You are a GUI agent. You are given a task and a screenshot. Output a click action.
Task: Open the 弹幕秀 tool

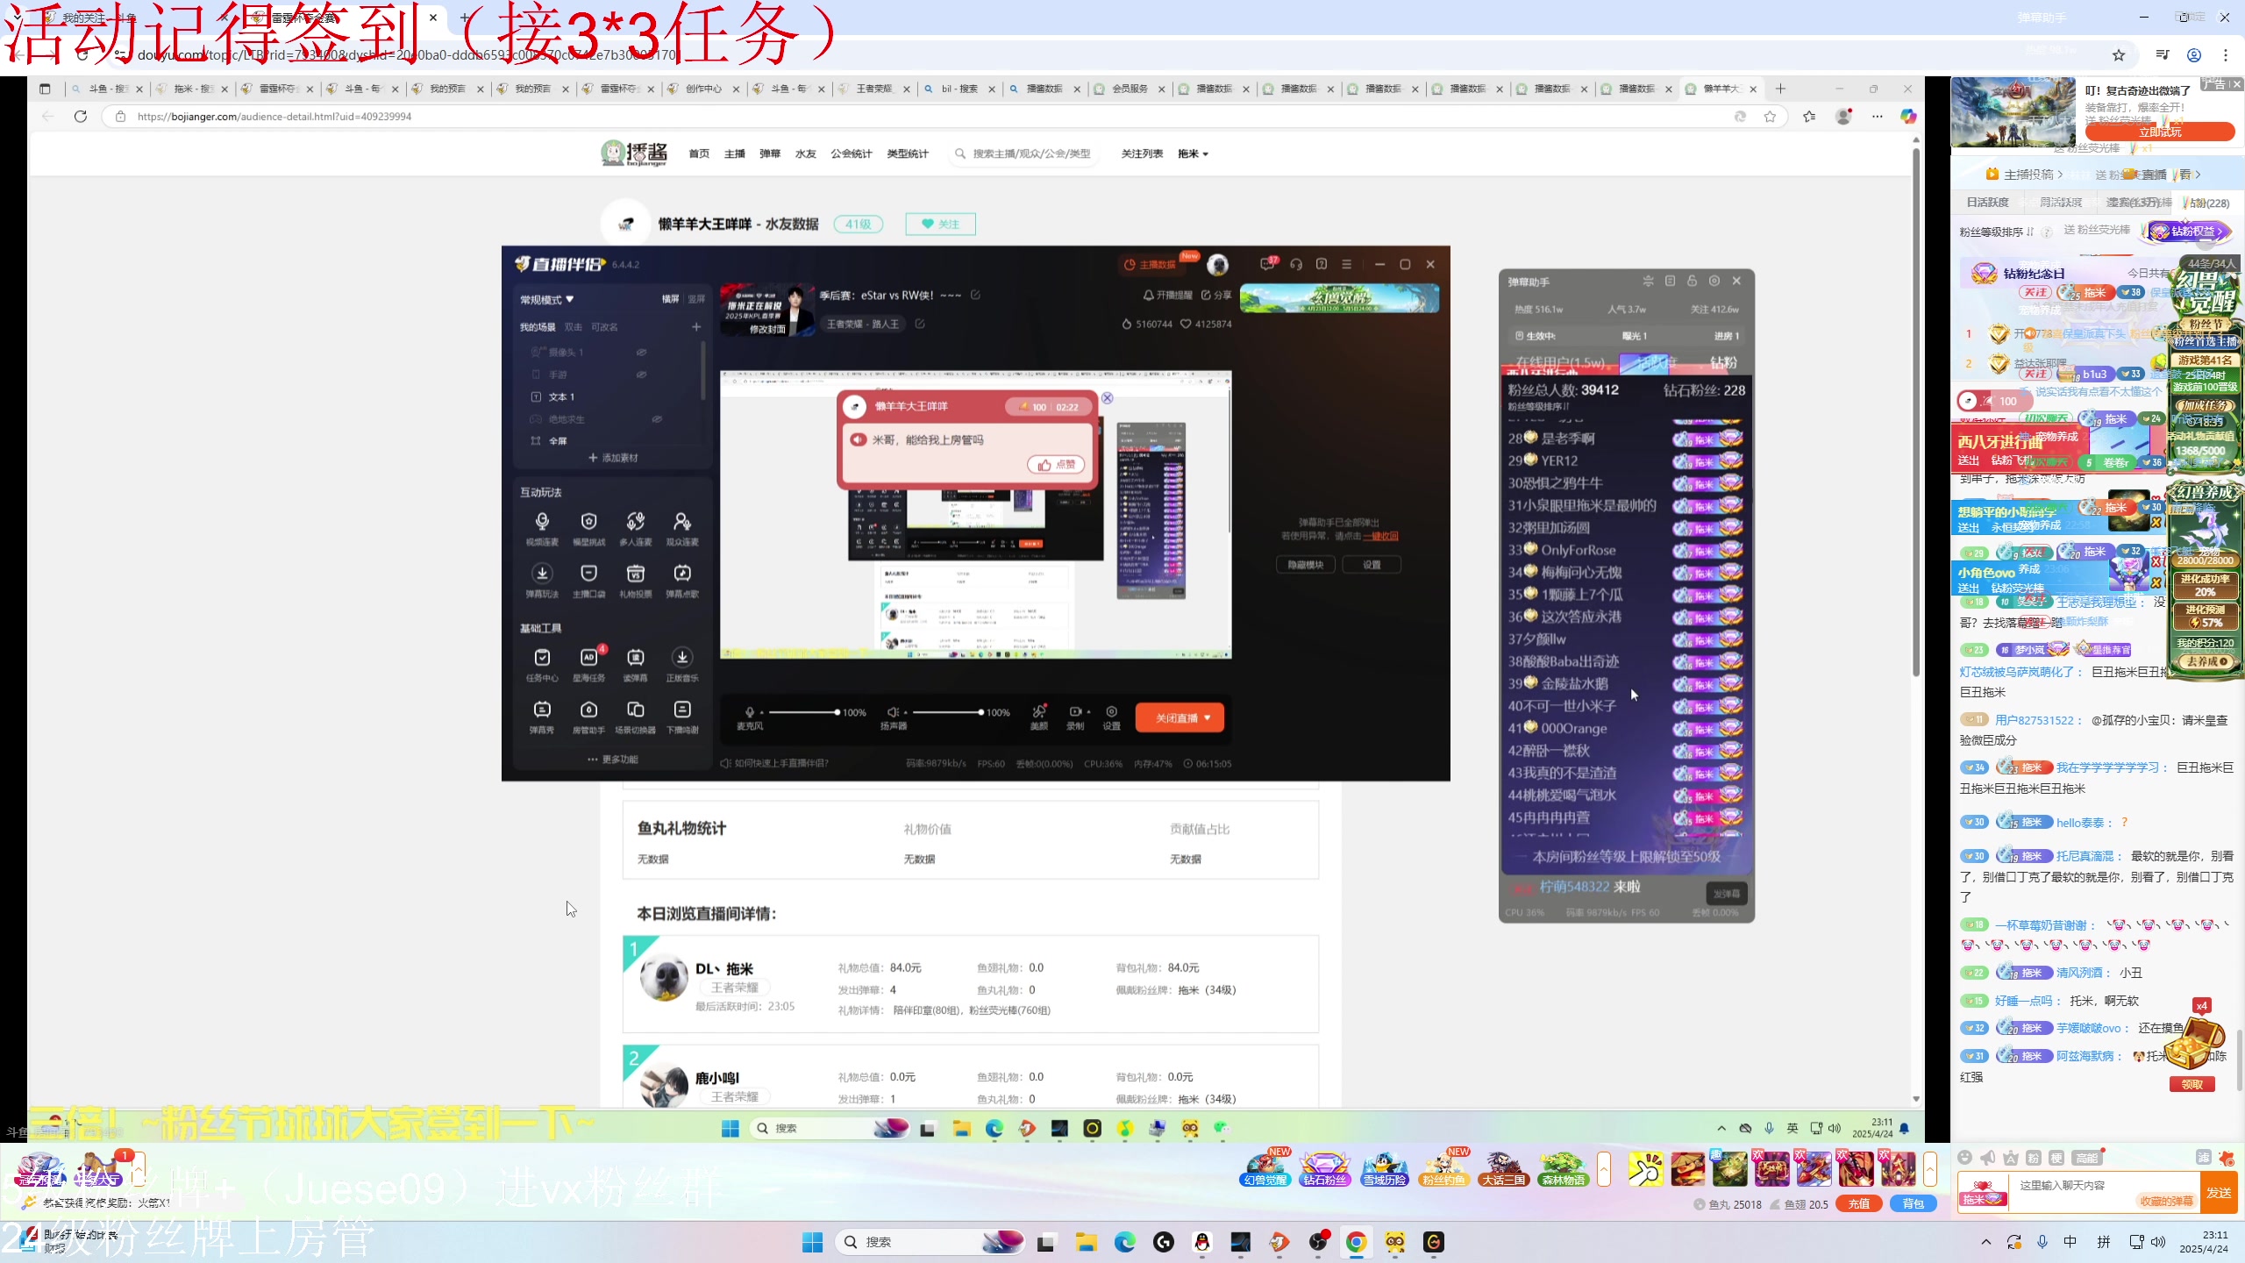tap(542, 717)
